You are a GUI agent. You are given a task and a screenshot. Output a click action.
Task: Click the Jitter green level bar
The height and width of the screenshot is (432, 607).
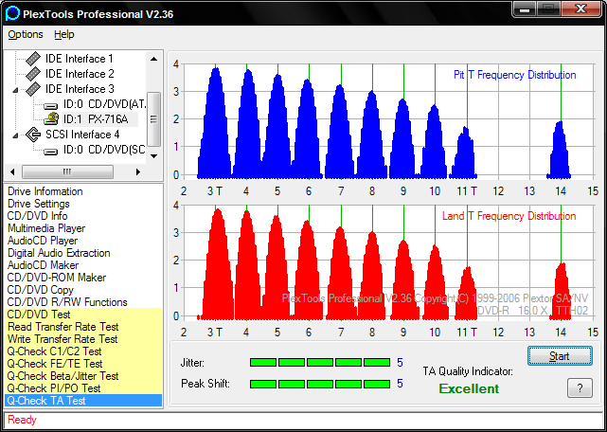(320, 363)
